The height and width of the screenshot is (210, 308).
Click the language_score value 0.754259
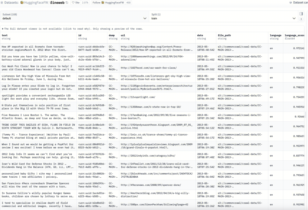click(294, 97)
